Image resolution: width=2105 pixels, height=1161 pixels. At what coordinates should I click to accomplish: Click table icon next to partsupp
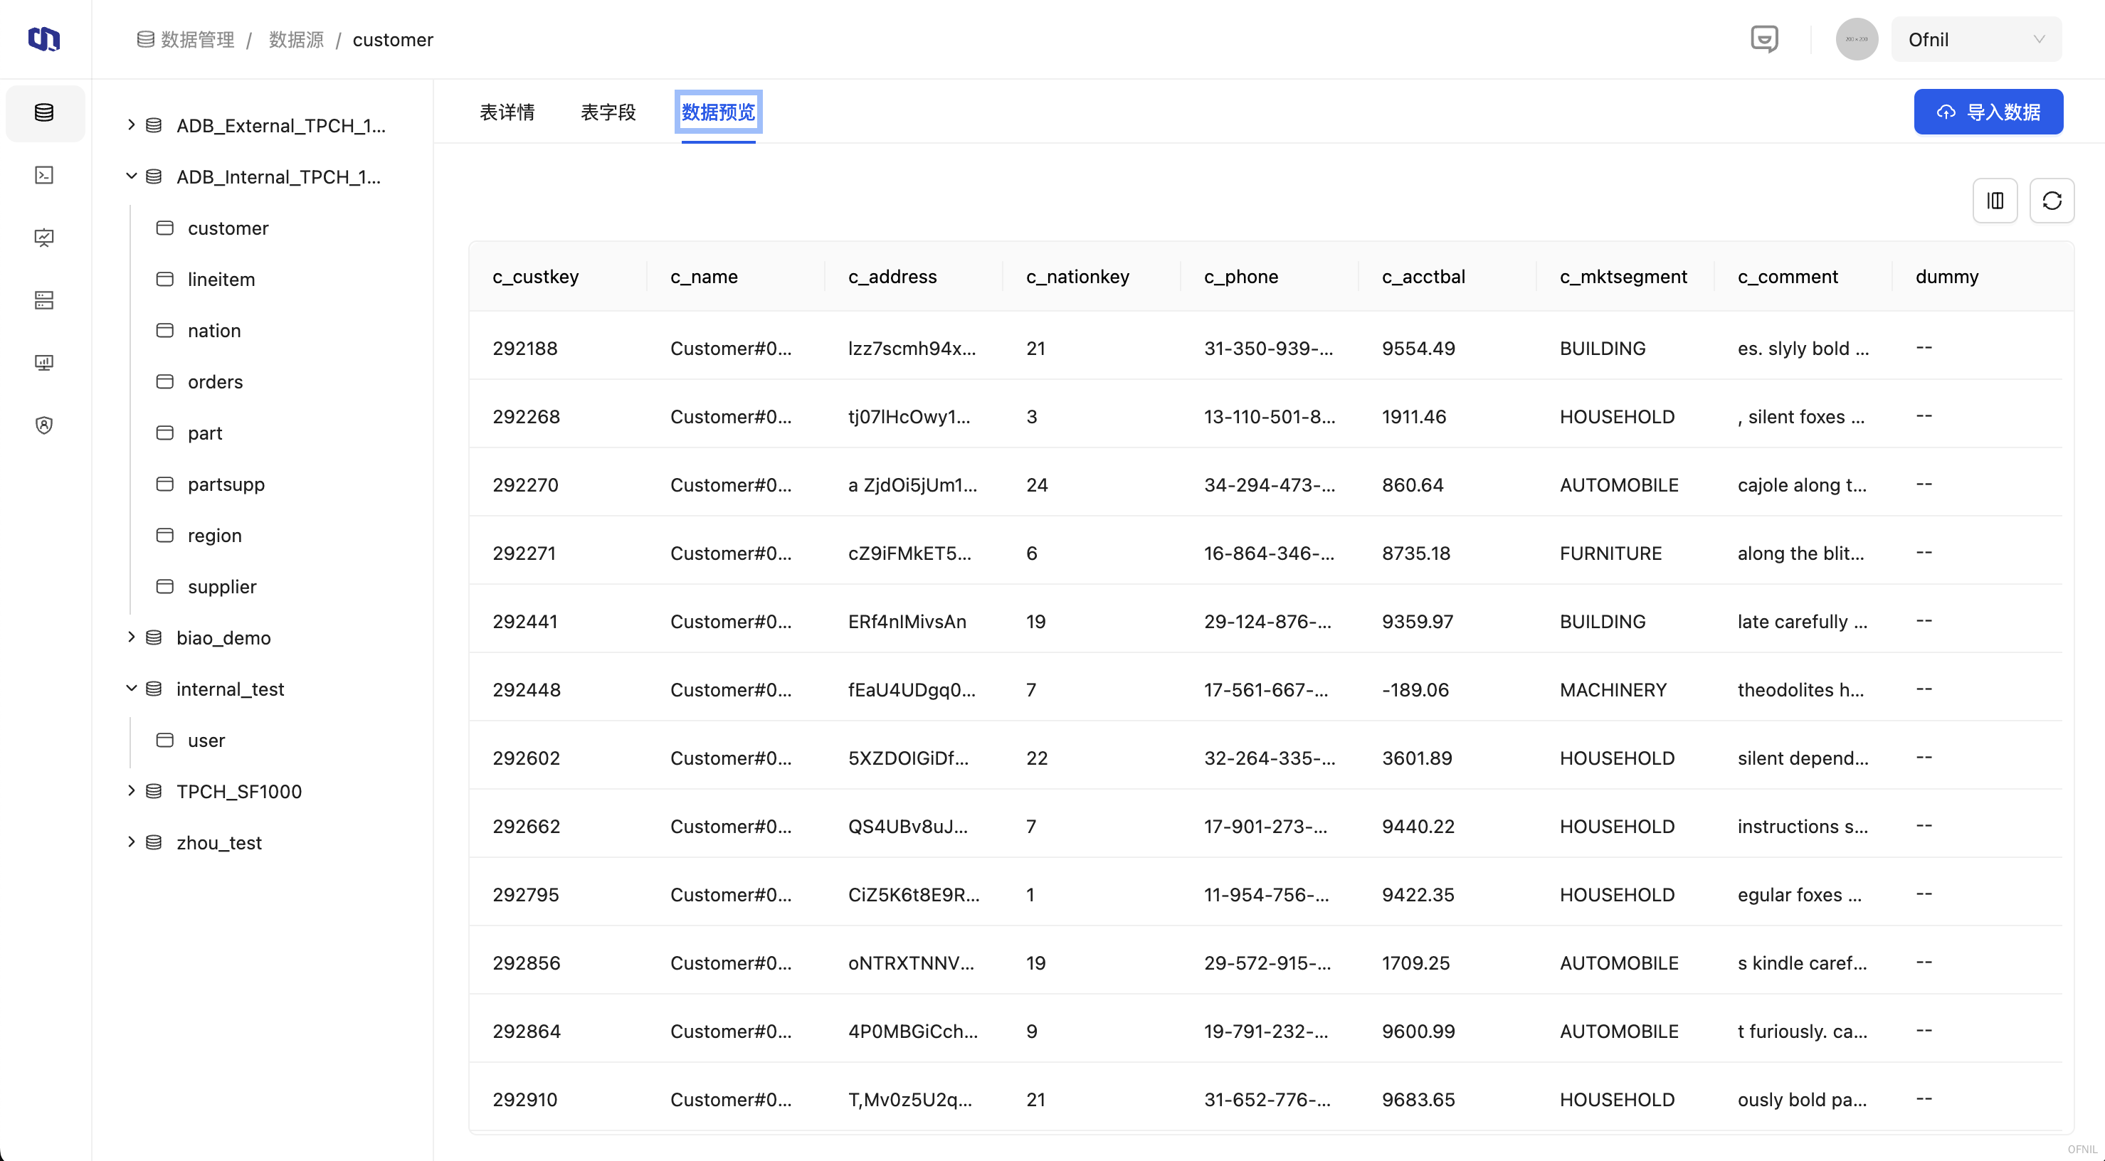pos(165,484)
